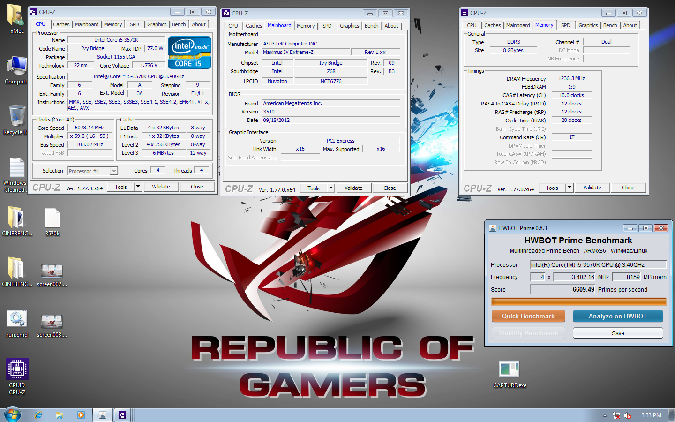Screen dimensions: 675x422
Task: Open the screen002 image file
Action: tap(52, 275)
